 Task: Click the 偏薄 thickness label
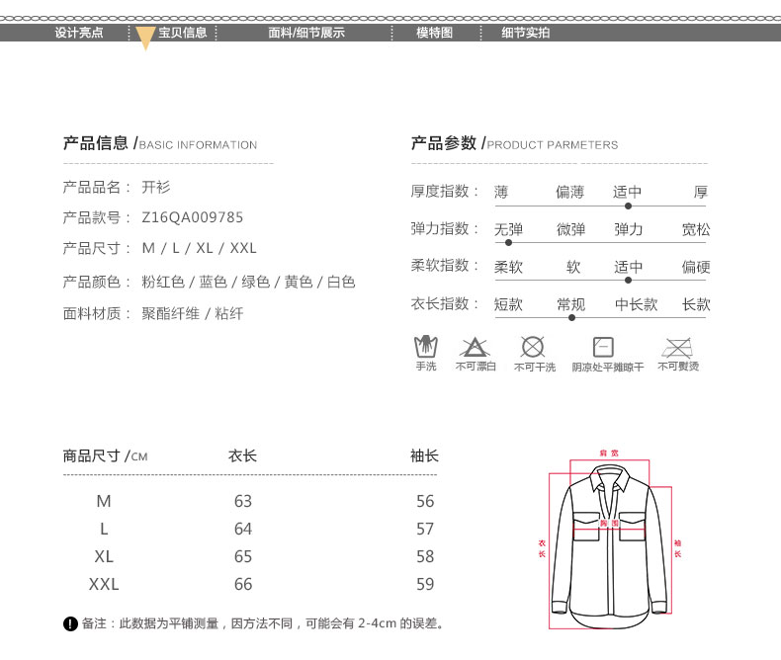click(569, 192)
